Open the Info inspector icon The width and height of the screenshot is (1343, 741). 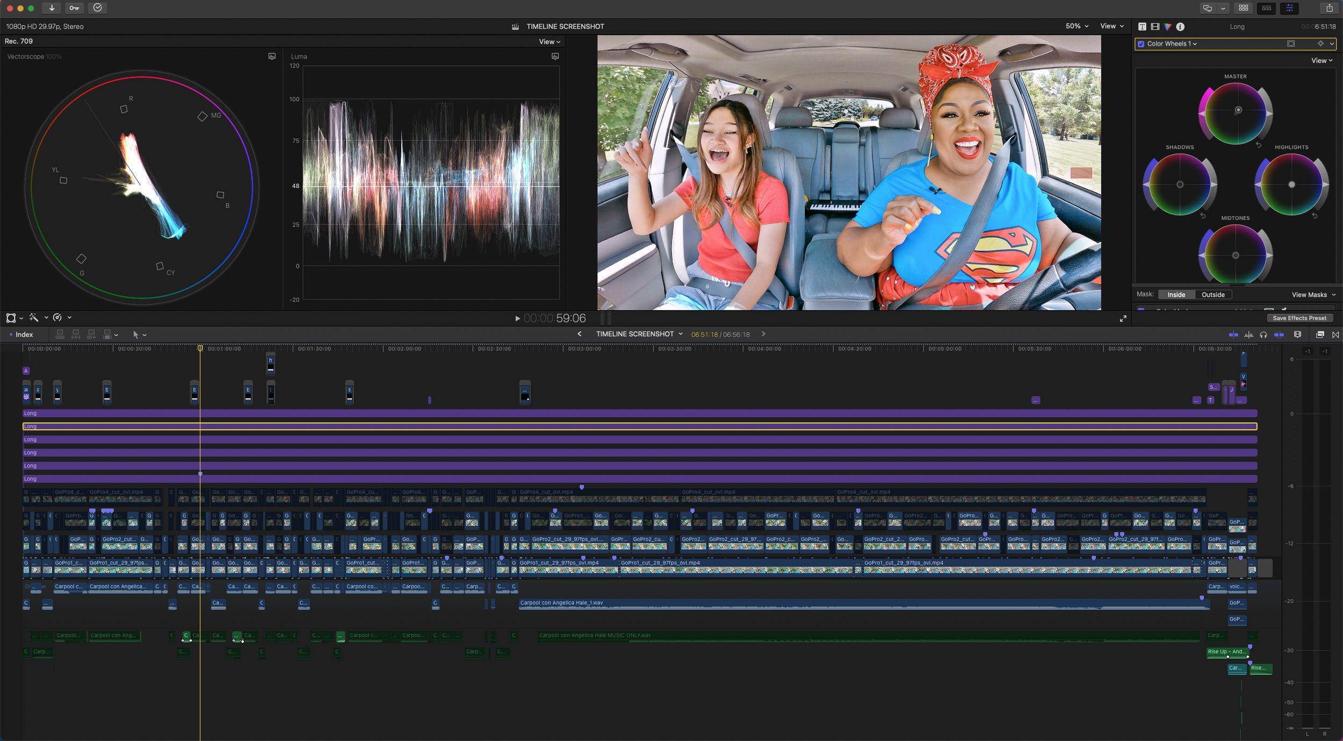[x=1180, y=26]
